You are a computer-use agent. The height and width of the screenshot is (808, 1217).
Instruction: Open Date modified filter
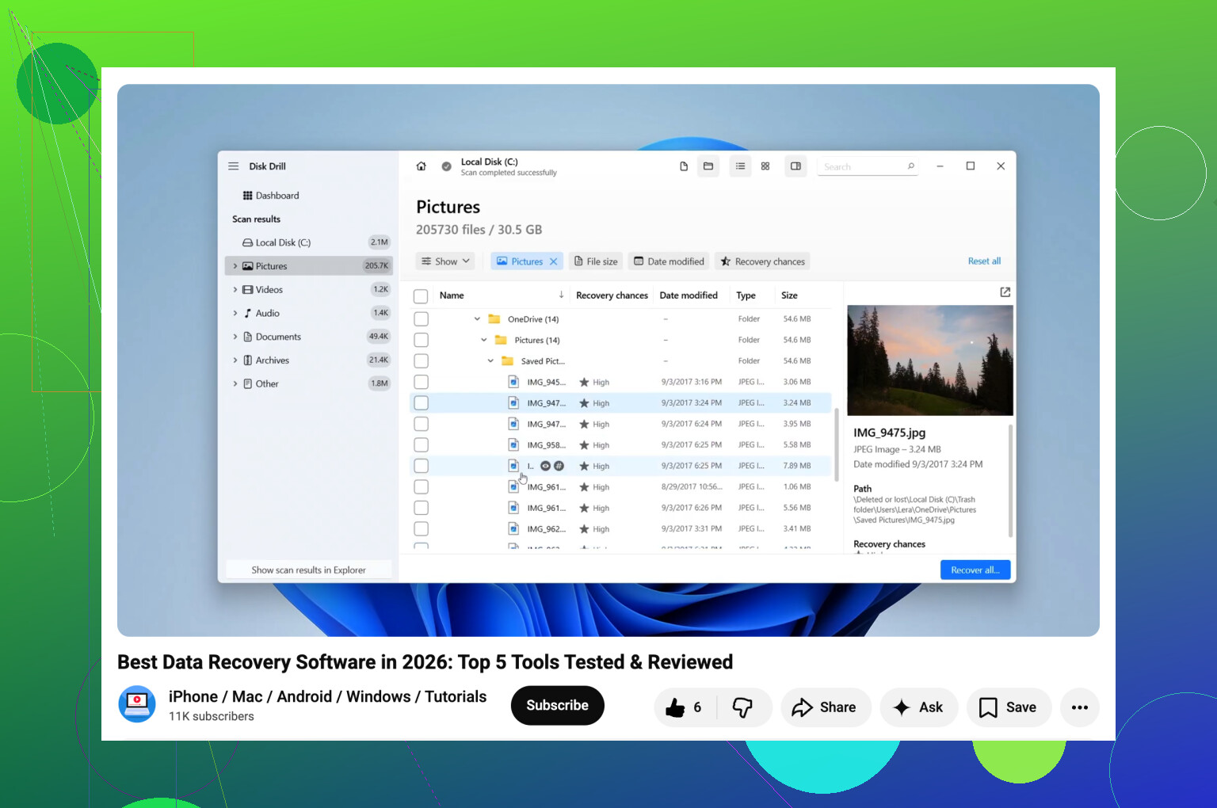[x=669, y=261]
